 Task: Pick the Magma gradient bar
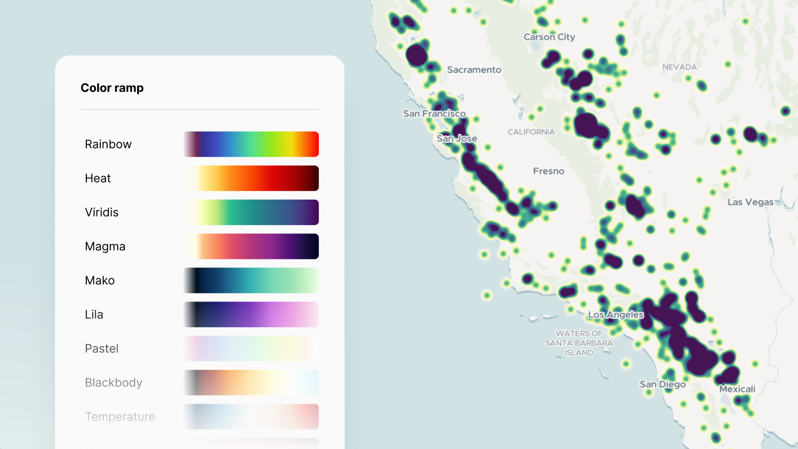point(251,246)
